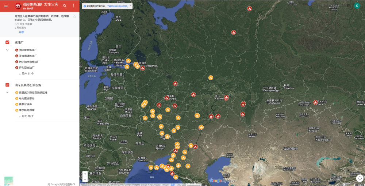This screenshot has height=186, width=365.
Task: Select the southernmost orange marker on Black Sea coast
Action: point(176,177)
